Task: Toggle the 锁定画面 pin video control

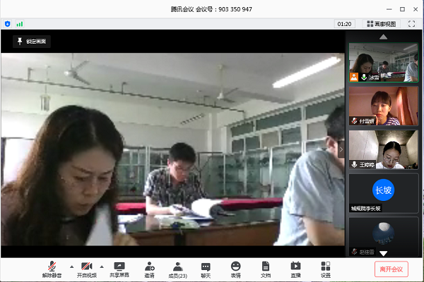Action: (32, 42)
